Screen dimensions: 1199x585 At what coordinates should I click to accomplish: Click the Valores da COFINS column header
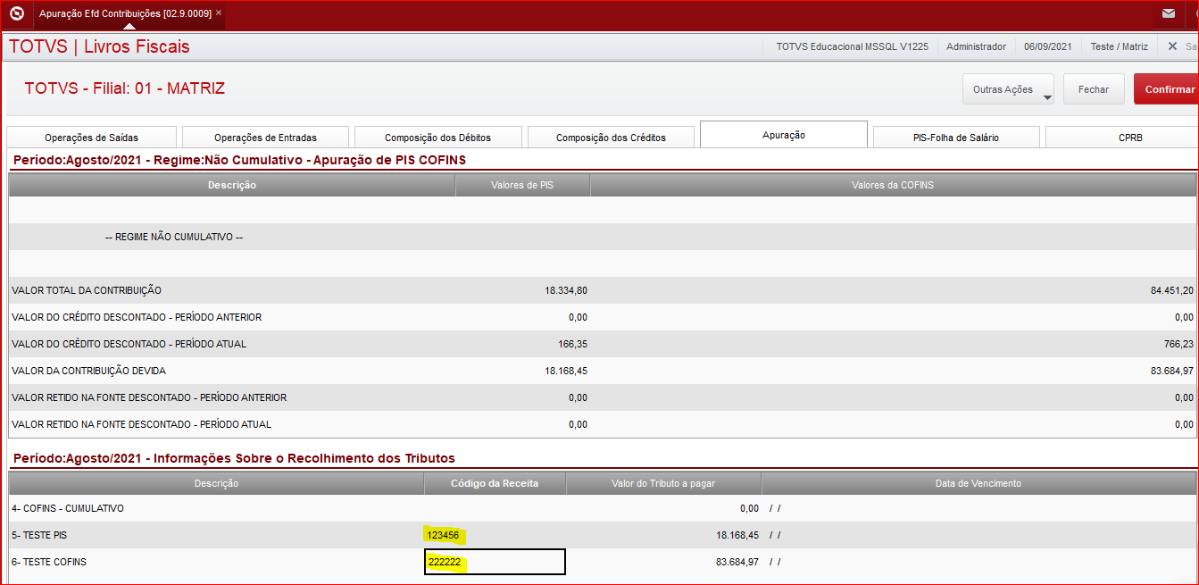(893, 185)
